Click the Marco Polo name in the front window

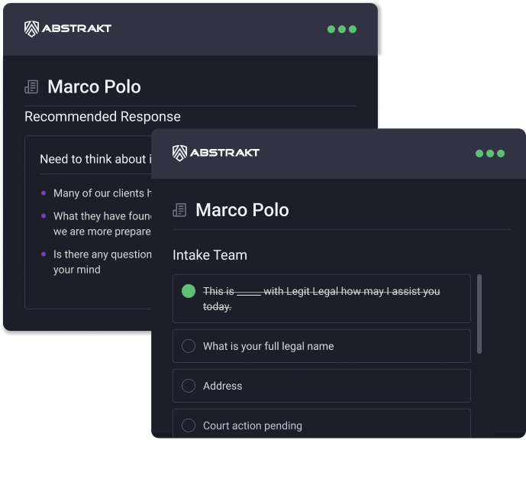pyautogui.click(x=242, y=210)
